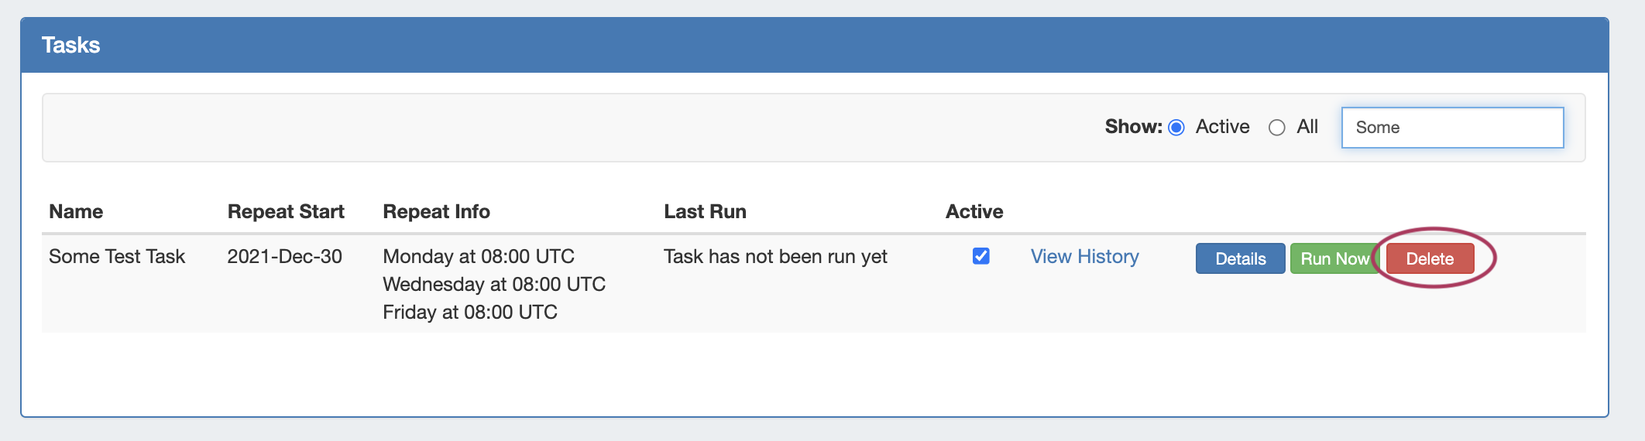
Task: Click the Name column header
Action: tap(76, 211)
